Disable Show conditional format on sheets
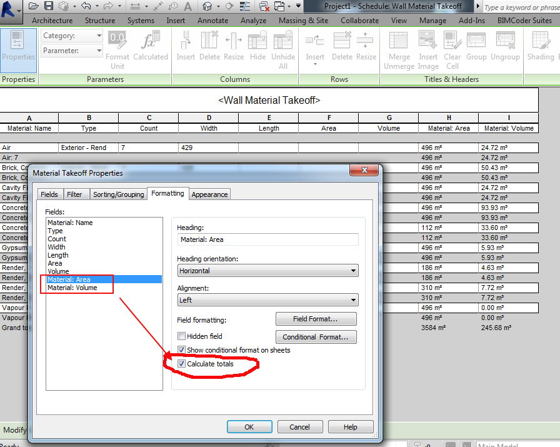The width and height of the screenshot is (560, 447). pyautogui.click(x=181, y=349)
